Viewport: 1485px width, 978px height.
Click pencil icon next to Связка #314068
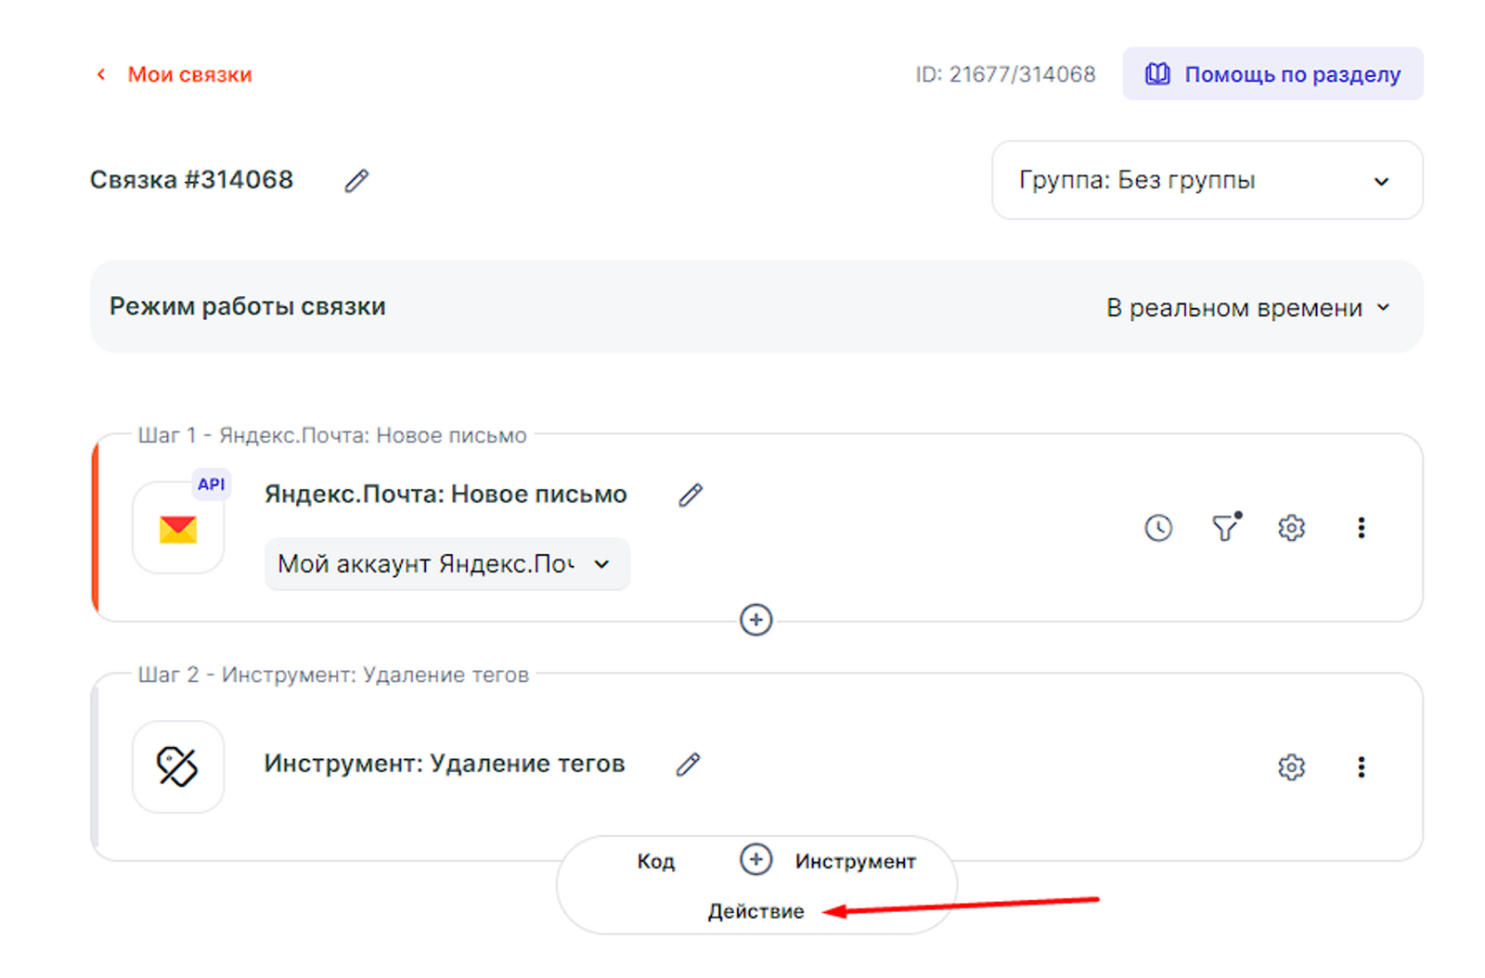[356, 180]
